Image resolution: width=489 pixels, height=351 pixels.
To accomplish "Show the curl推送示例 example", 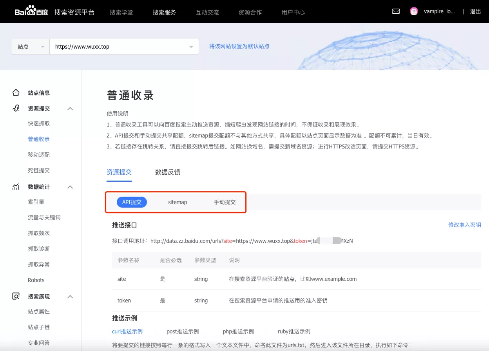I will tap(127, 331).
